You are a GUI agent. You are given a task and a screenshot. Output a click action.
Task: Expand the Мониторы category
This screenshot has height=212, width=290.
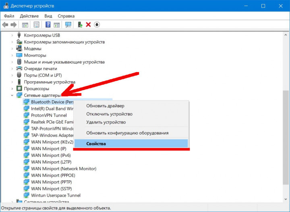pyautogui.click(x=12, y=55)
